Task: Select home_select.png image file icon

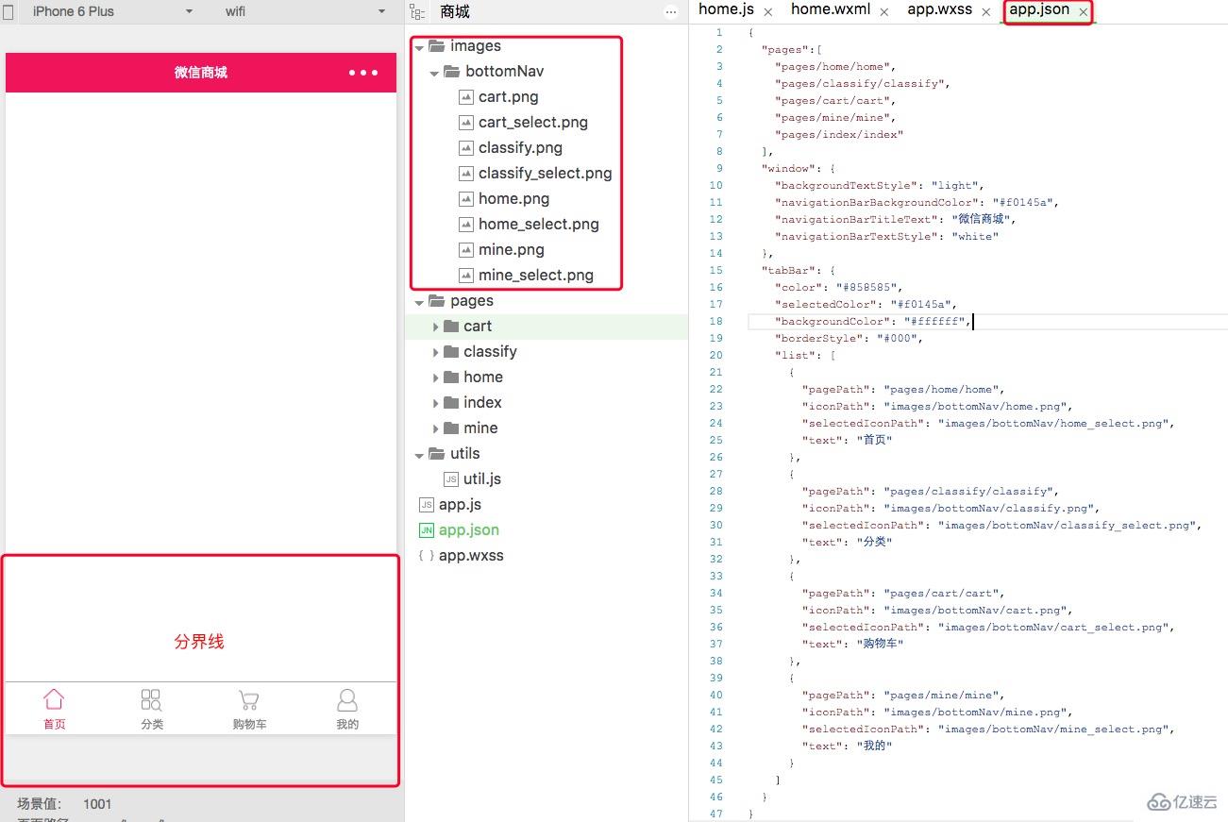Action: [x=465, y=225]
